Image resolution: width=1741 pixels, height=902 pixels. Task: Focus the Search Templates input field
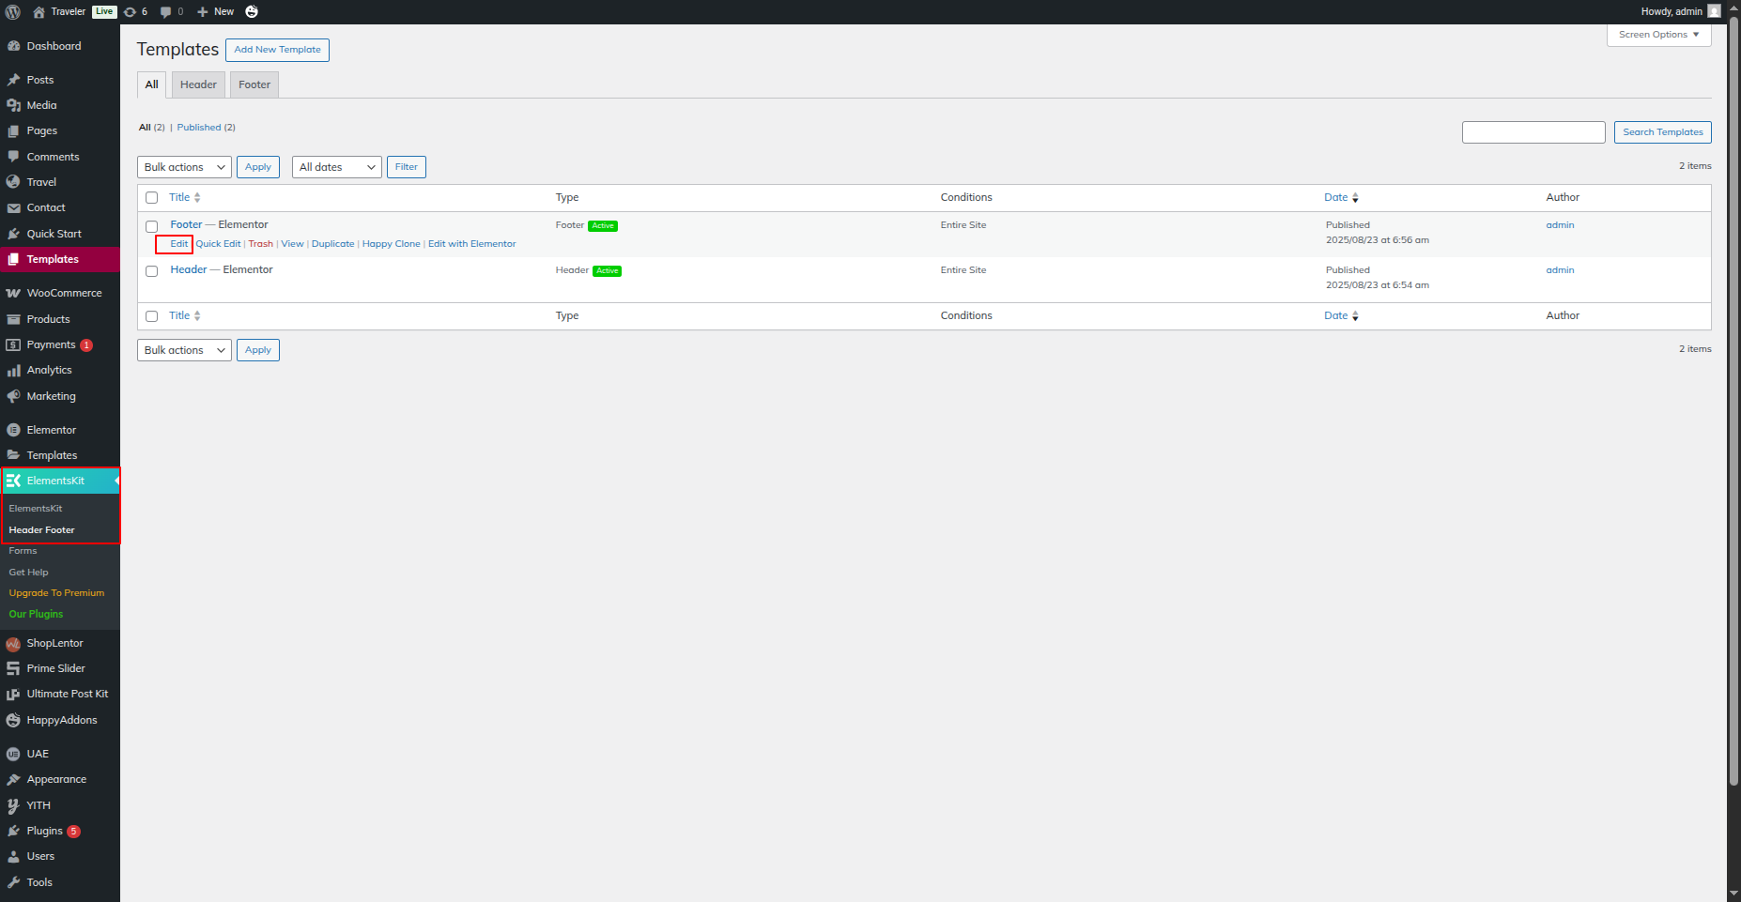pyautogui.click(x=1533, y=132)
